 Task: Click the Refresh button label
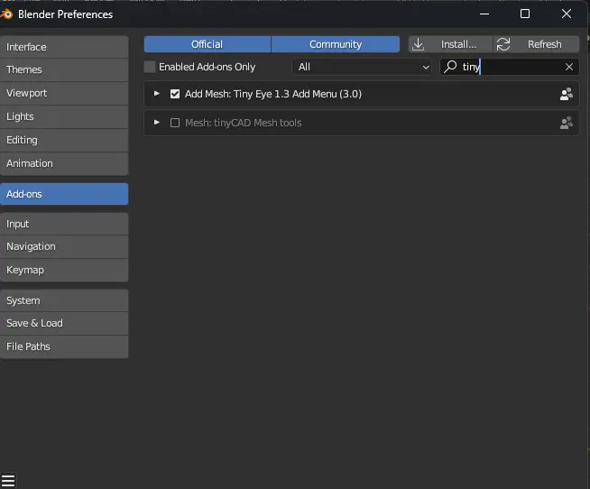[545, 44]
